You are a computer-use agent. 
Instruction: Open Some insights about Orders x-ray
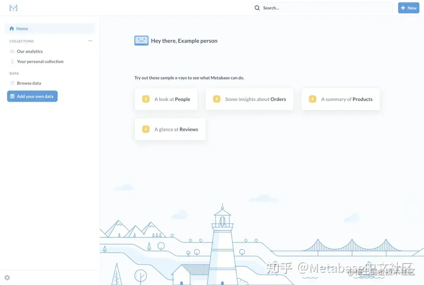[250, 99]
